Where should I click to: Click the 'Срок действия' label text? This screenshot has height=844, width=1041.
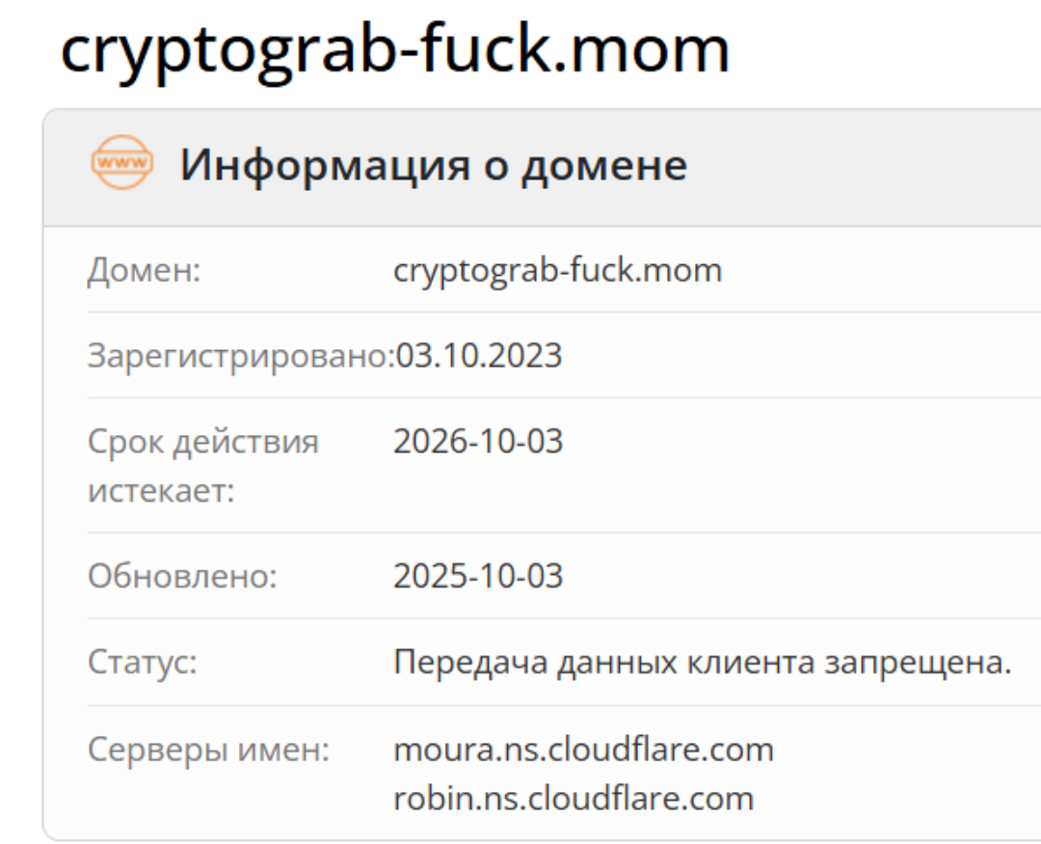pos(202,443)
